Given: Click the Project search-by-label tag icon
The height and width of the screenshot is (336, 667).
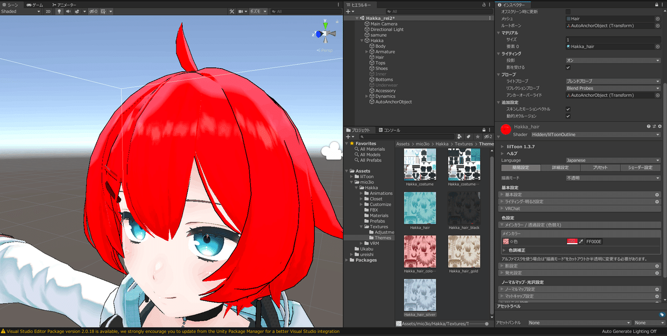Looking at the screenshot, I should click(x=469, y=136).
